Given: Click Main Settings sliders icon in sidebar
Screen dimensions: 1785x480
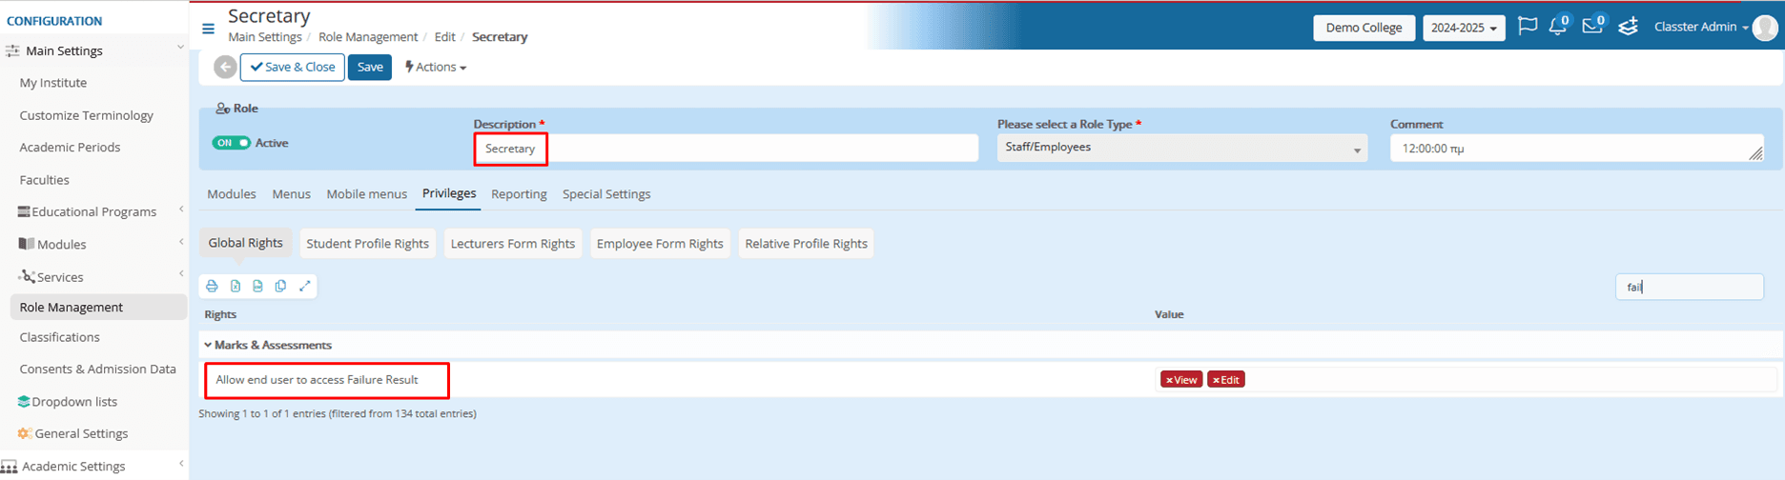Looking at the screenshot, I should 12,51.
